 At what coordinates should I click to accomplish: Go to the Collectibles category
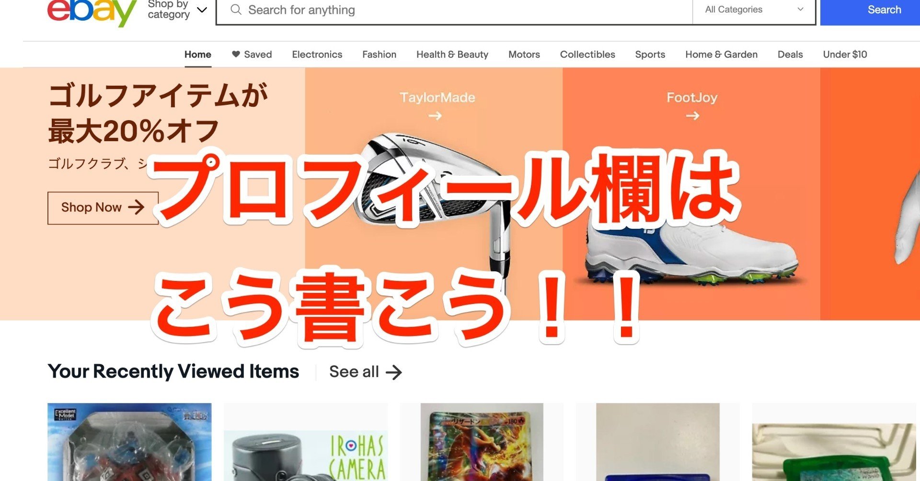[x=587, y=55]
